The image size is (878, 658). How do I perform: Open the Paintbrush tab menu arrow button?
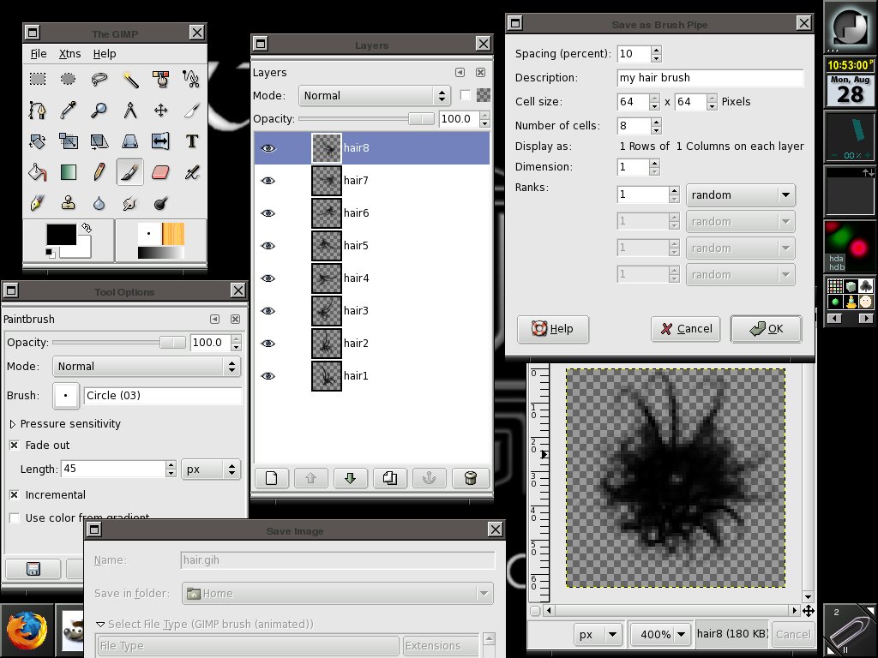[215, 319]
